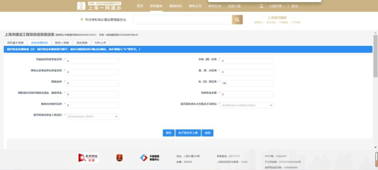Click the 退出 logout link
378x170 pixels.
[x=295, y=6]
